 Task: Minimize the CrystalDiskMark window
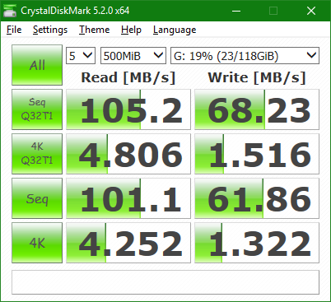point(236,11)
